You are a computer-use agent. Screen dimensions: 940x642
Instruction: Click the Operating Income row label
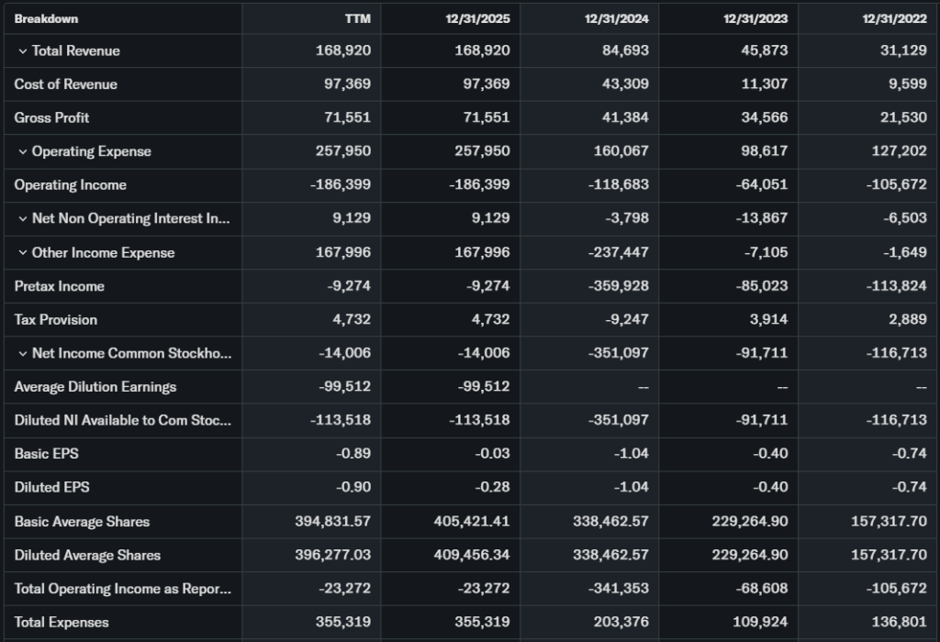(x=70, y=185)
